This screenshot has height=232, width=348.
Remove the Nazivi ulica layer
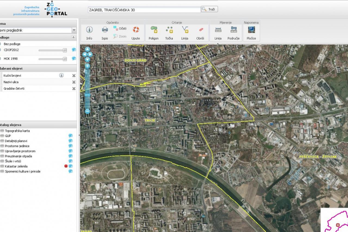74,82
